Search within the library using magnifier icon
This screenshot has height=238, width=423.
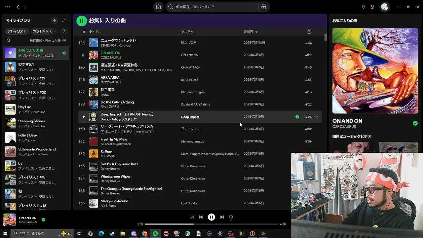(x=9, y=41)
